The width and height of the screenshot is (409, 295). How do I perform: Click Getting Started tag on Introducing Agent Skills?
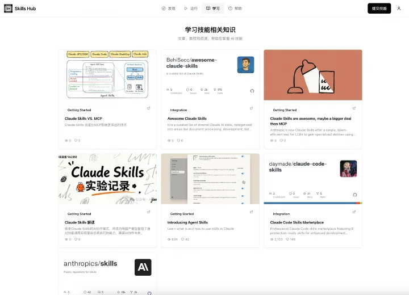click(182, 214)
